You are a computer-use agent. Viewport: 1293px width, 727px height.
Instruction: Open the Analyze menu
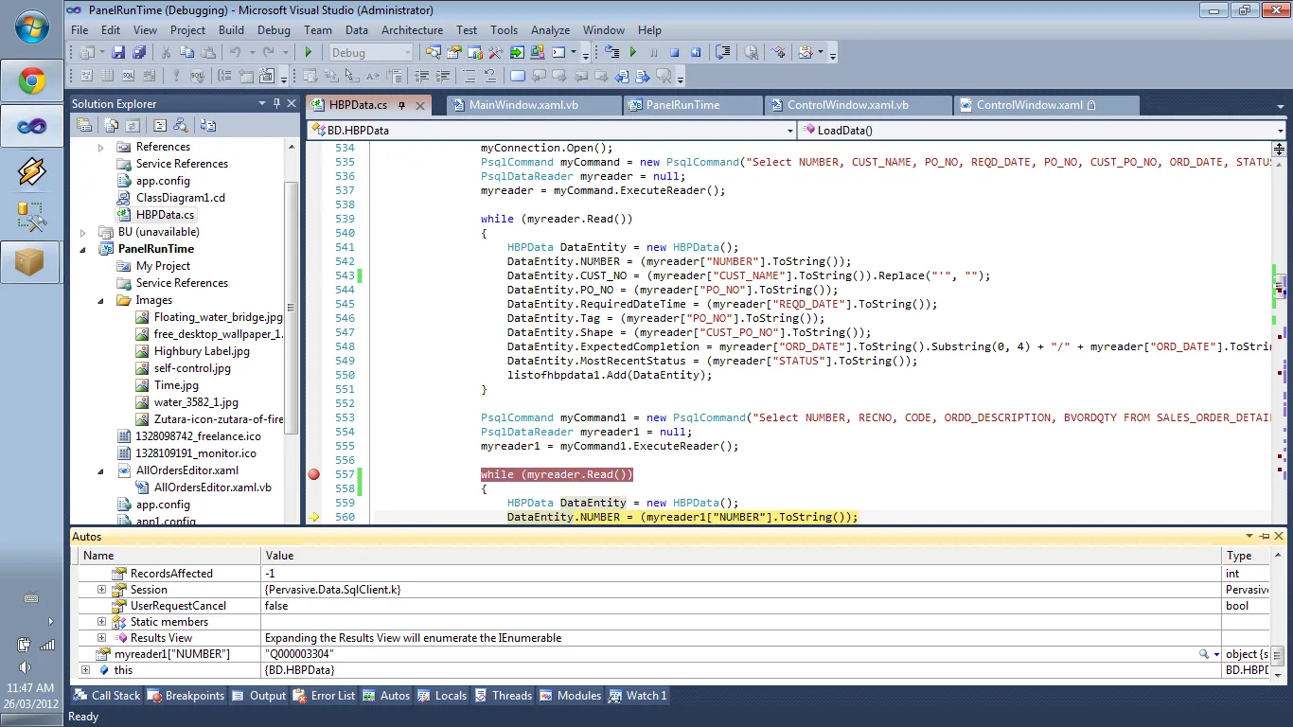tap(550, 30)
